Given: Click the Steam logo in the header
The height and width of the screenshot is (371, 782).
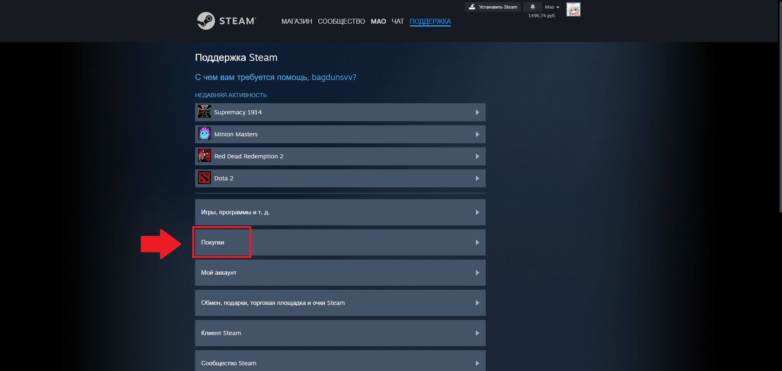Looking at the screenshot, I should point(227,21).
